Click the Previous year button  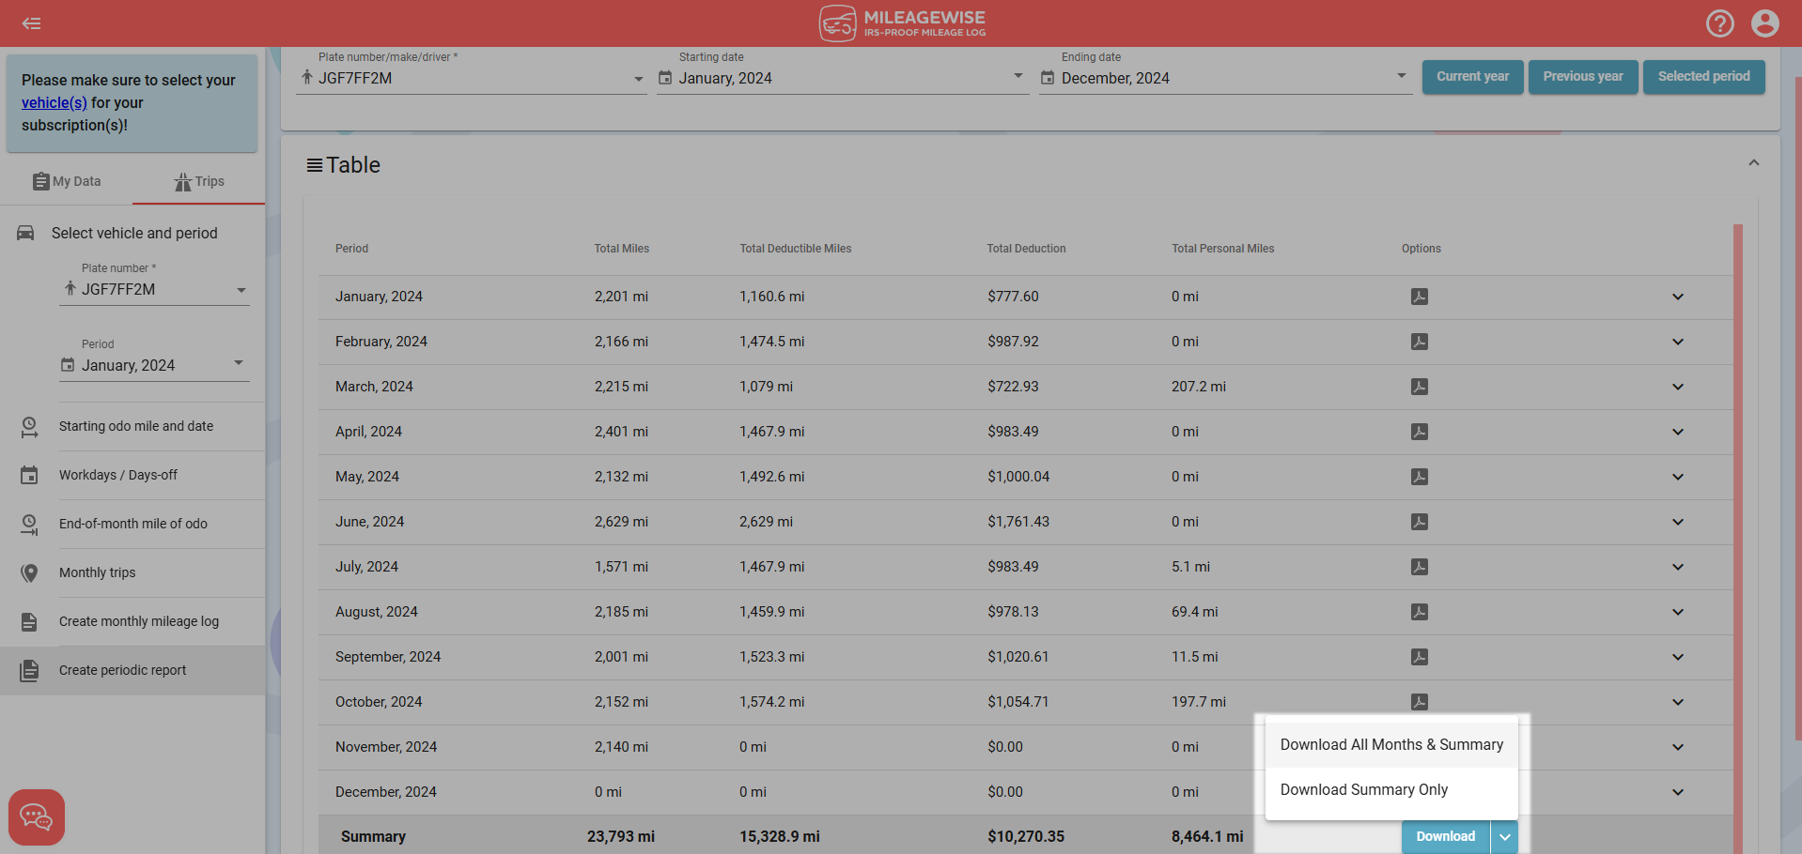click(x=1582, y=77)
